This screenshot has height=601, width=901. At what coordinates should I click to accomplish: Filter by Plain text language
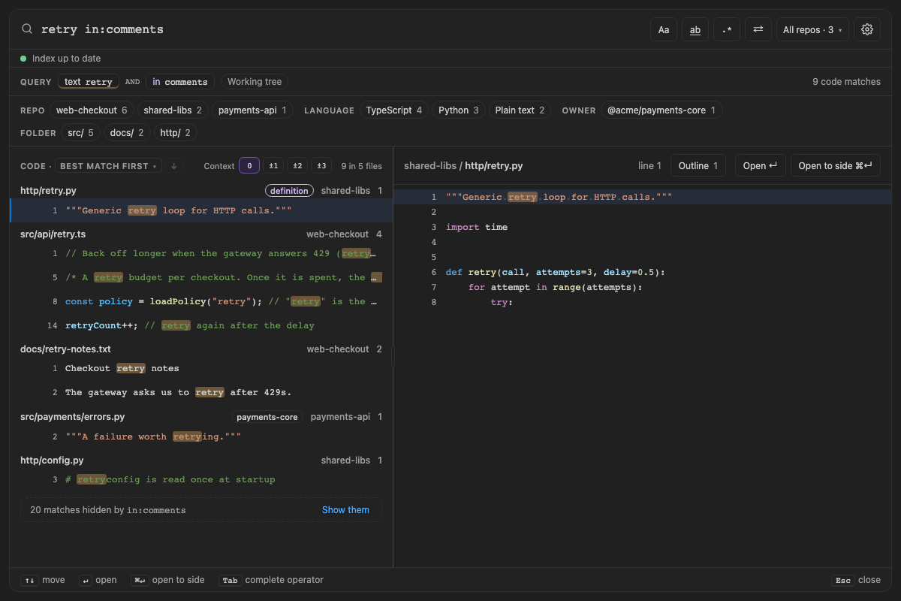tap(520, 110)
